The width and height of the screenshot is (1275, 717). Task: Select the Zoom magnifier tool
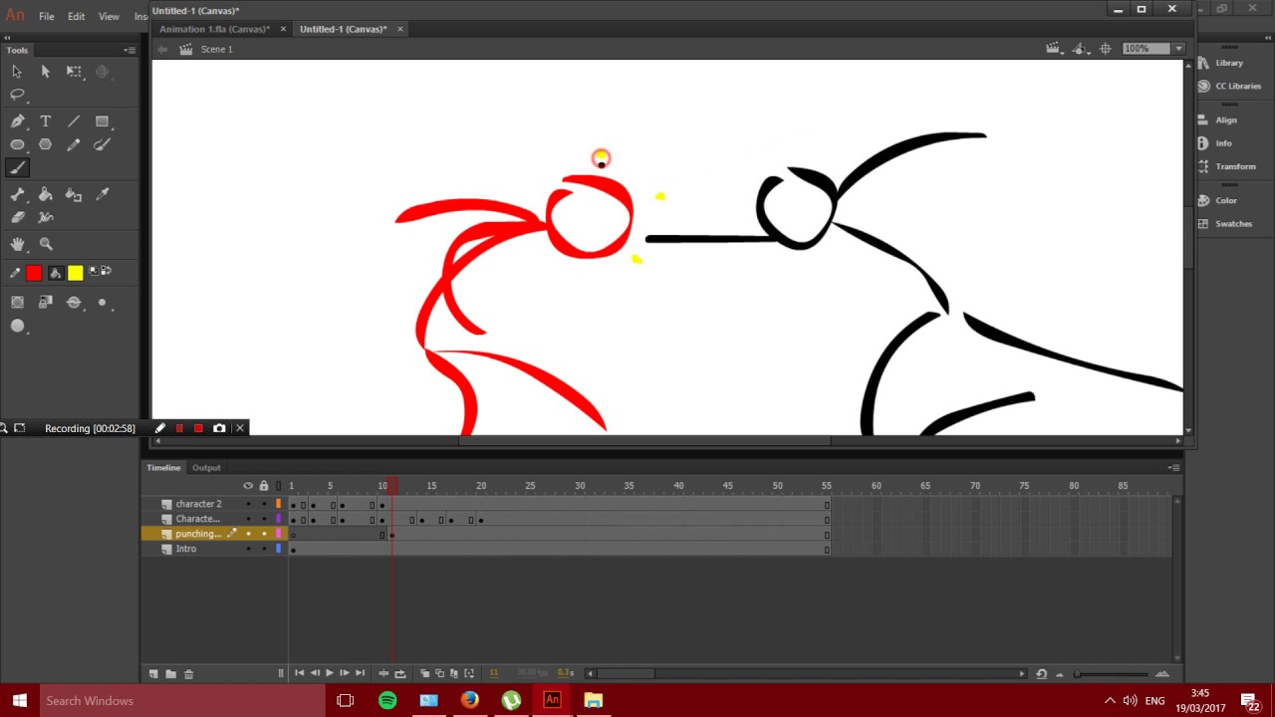[x=45, y=244]
